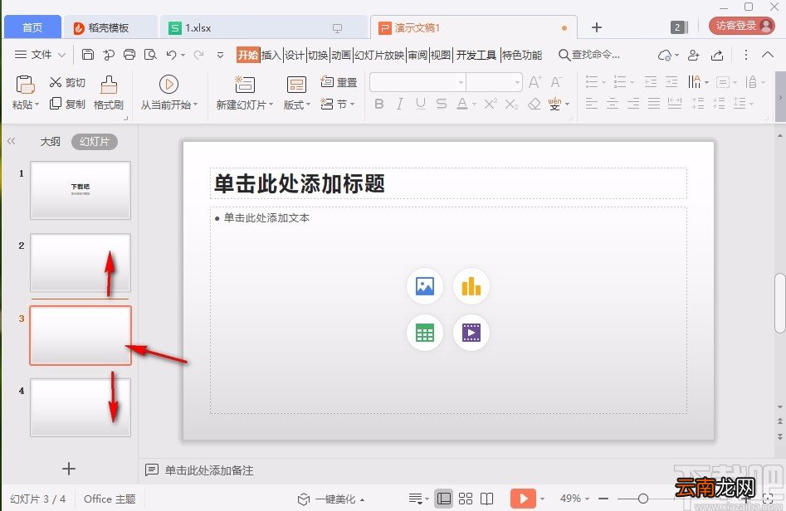Viewport: 786px width, 511px height.
Task: Open the 动画 ribbon tab
Action: coord(341,55)
